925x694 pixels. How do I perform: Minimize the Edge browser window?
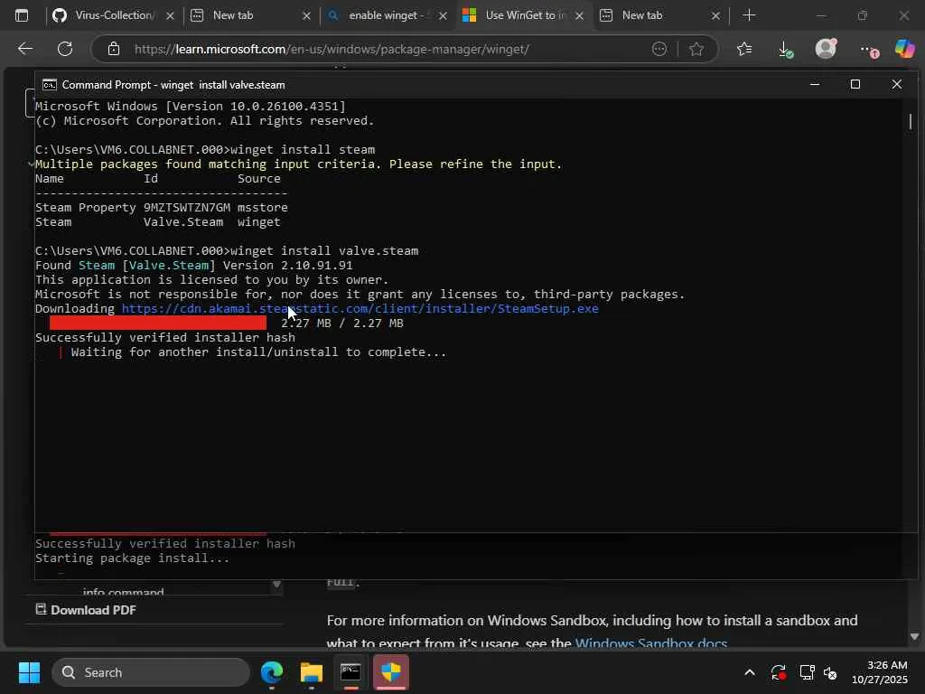820,15
